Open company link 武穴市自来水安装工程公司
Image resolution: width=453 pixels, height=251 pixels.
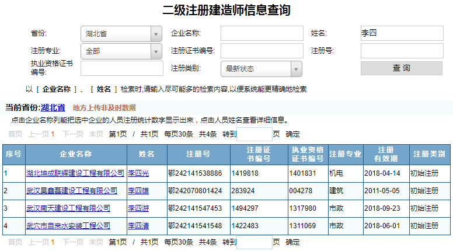(68, 225)
